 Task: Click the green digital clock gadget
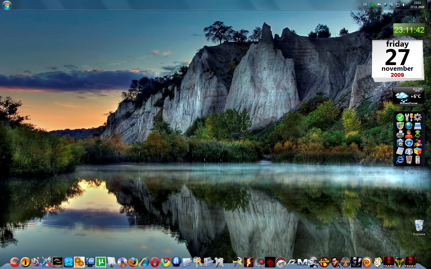409,30
